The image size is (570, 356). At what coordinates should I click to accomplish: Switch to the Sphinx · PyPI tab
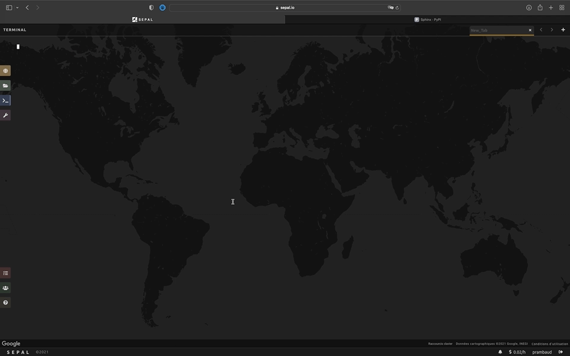pos(427,20)
